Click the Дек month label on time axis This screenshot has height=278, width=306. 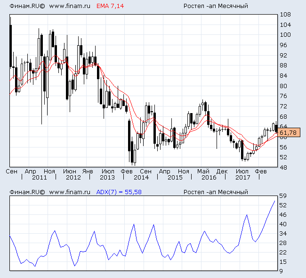[222, 172]
